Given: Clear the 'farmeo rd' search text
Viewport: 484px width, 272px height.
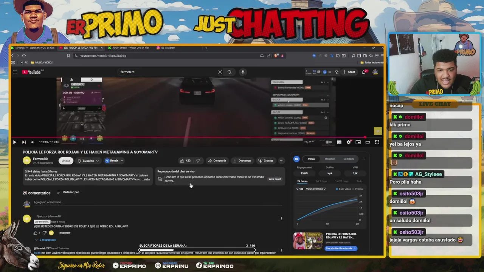Looking at the screenshot, I should [220, 72].
